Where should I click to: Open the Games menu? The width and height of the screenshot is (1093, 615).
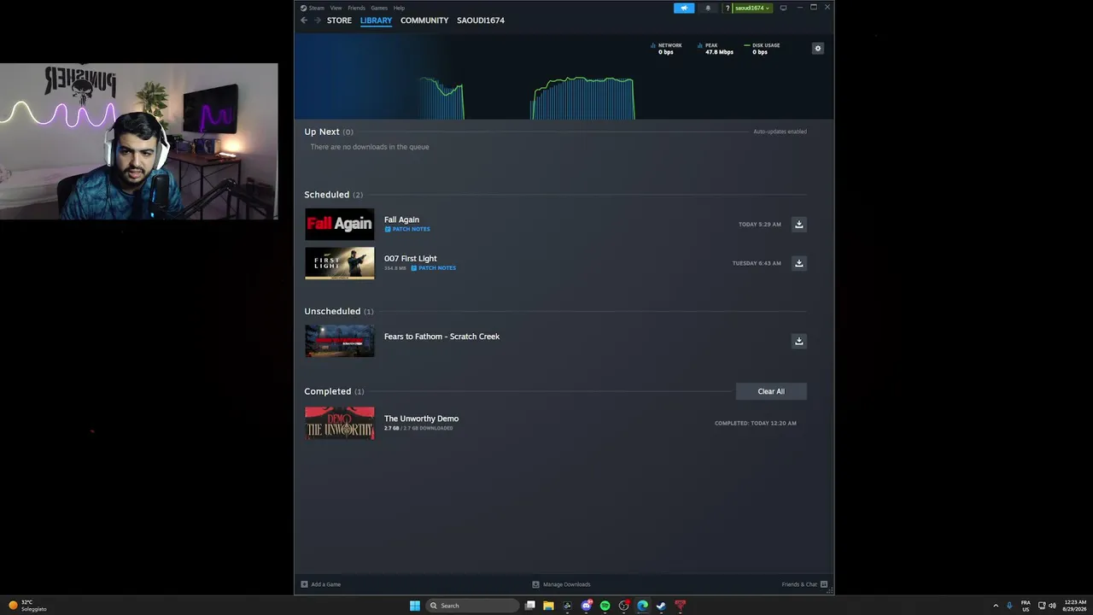pos(379,8)
